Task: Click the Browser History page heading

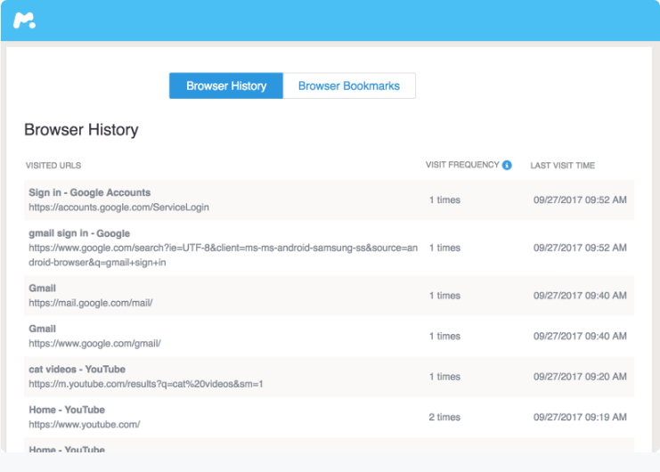Action: pos(81,130)
